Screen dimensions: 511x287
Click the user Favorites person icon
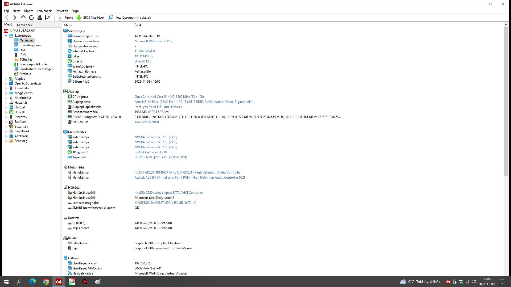pyautogui.click(x=40, y=18)
